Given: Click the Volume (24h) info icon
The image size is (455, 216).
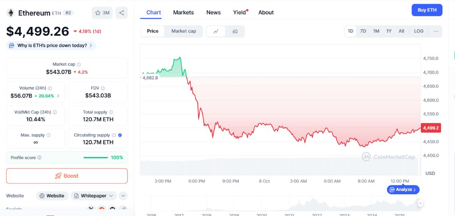Looking at the screenshot, I should 50,88.
